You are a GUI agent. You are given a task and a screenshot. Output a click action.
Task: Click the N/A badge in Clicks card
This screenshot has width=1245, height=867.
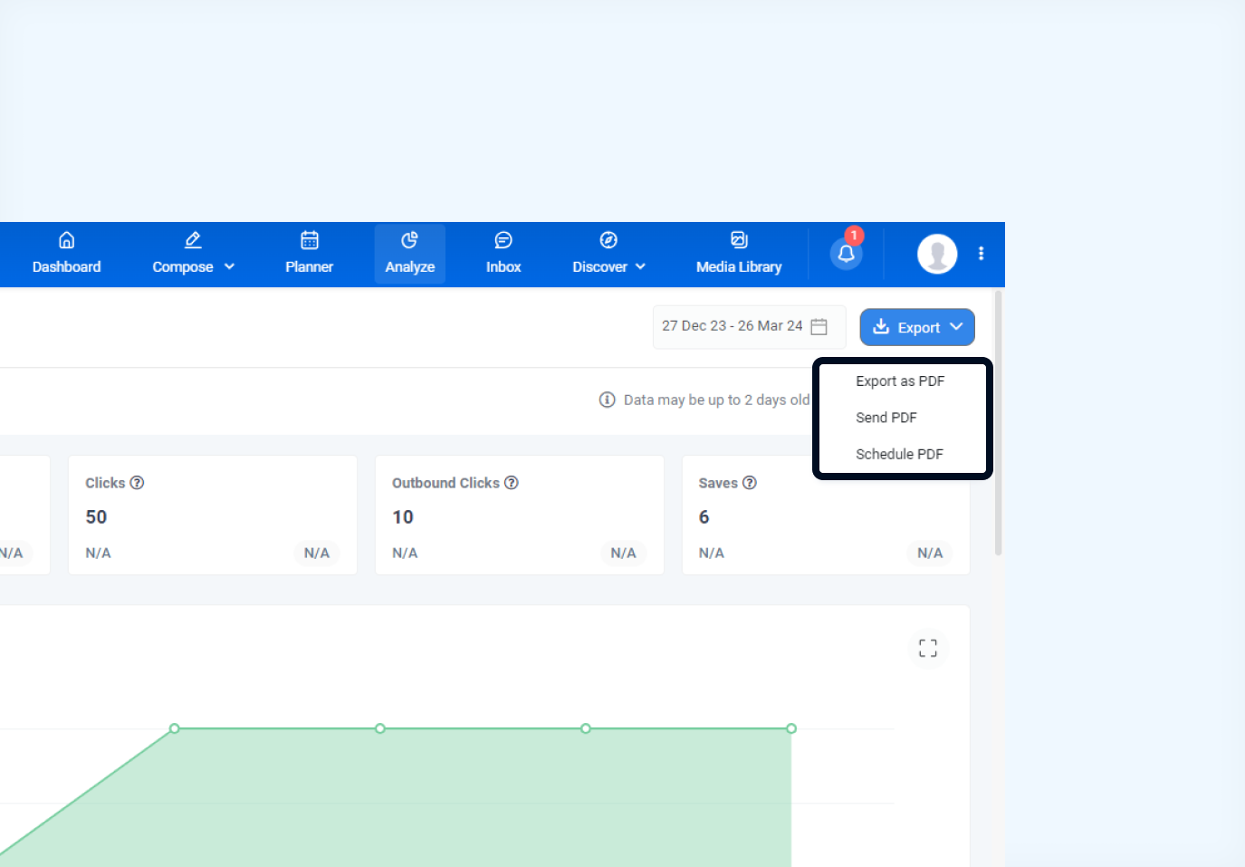click(x=317, y=553)
